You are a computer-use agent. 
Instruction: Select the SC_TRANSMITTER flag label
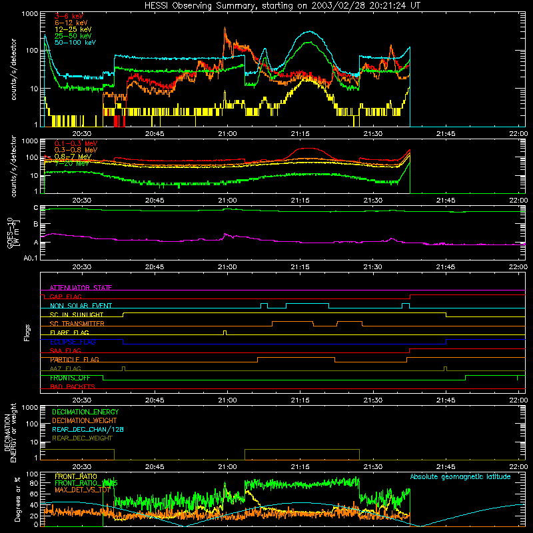pos(77,324)
